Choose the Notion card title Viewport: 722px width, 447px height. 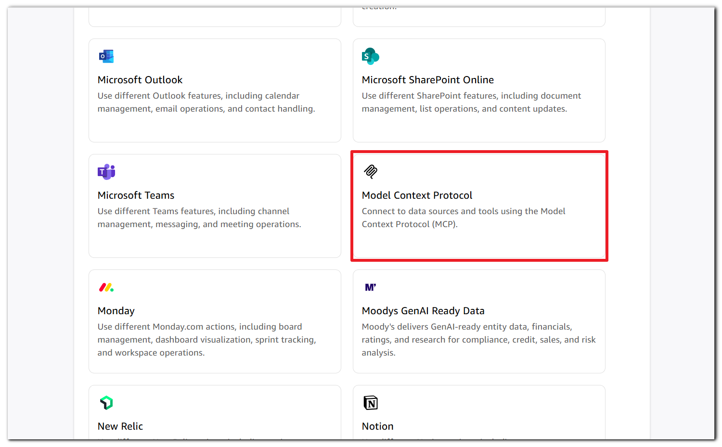(x=378, y=426)
